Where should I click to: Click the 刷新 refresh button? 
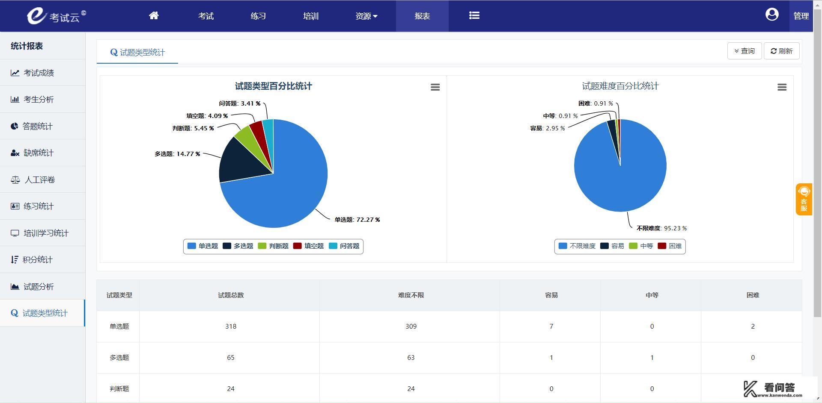[x=782, y=51]
